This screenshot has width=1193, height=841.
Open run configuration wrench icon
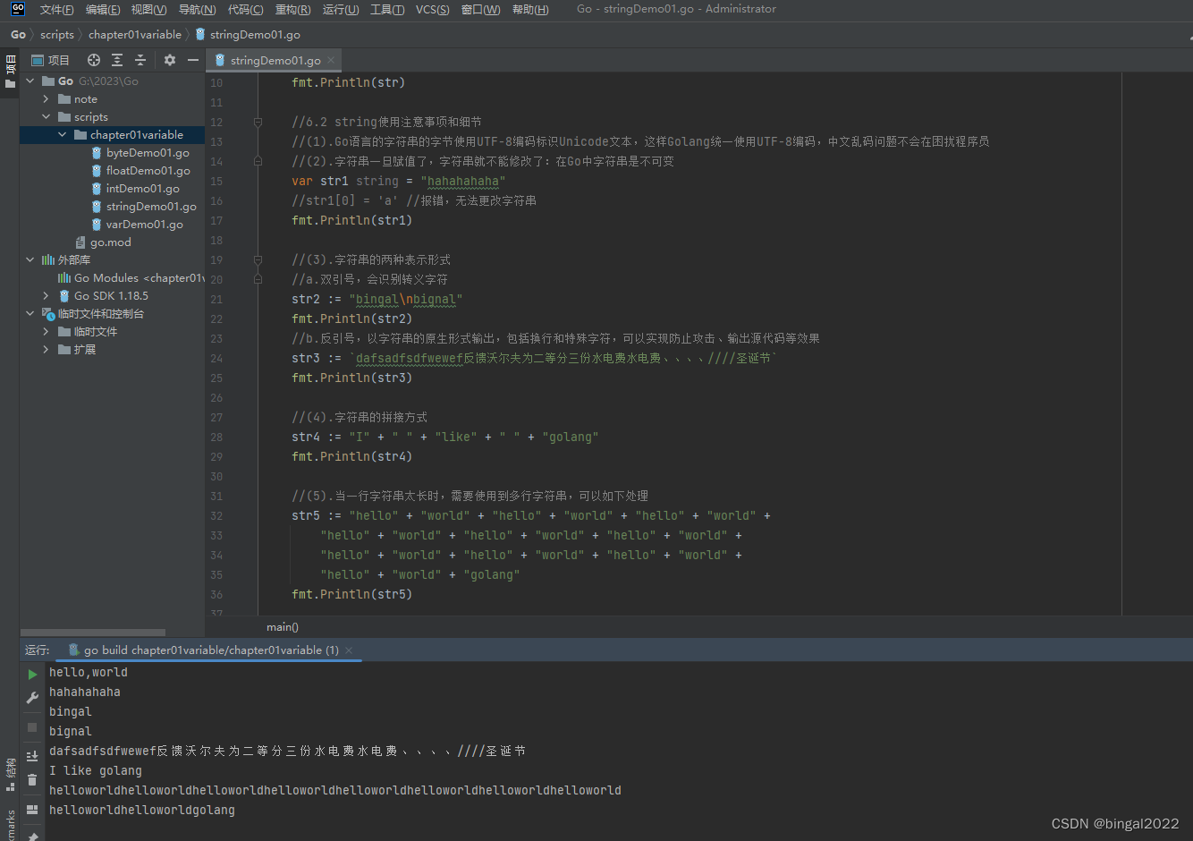click(32, 698)
